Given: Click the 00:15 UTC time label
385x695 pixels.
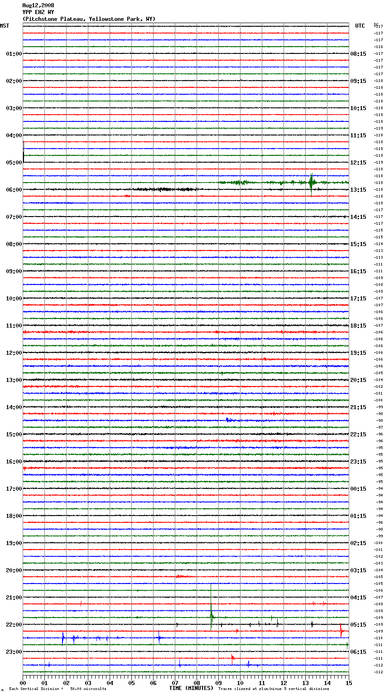Looking at the screenshot, I should tap(358, 489).
